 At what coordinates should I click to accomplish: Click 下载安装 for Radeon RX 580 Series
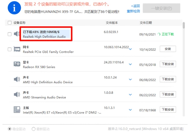point(168,64)
